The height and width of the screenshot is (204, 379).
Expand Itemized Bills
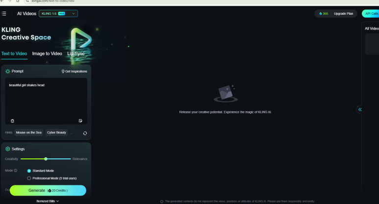[48, 201]
